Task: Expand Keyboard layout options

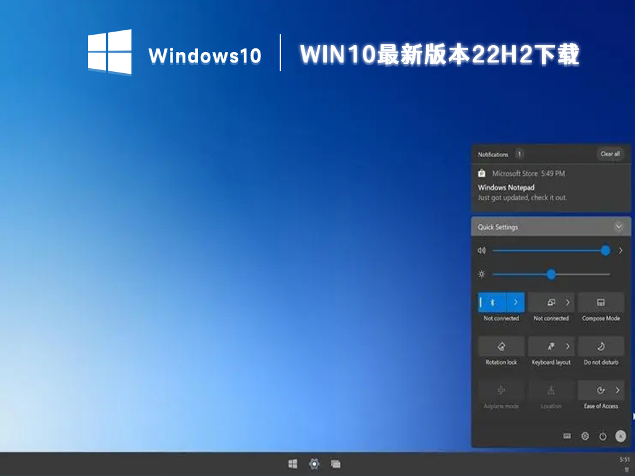Action: point(567,346)
